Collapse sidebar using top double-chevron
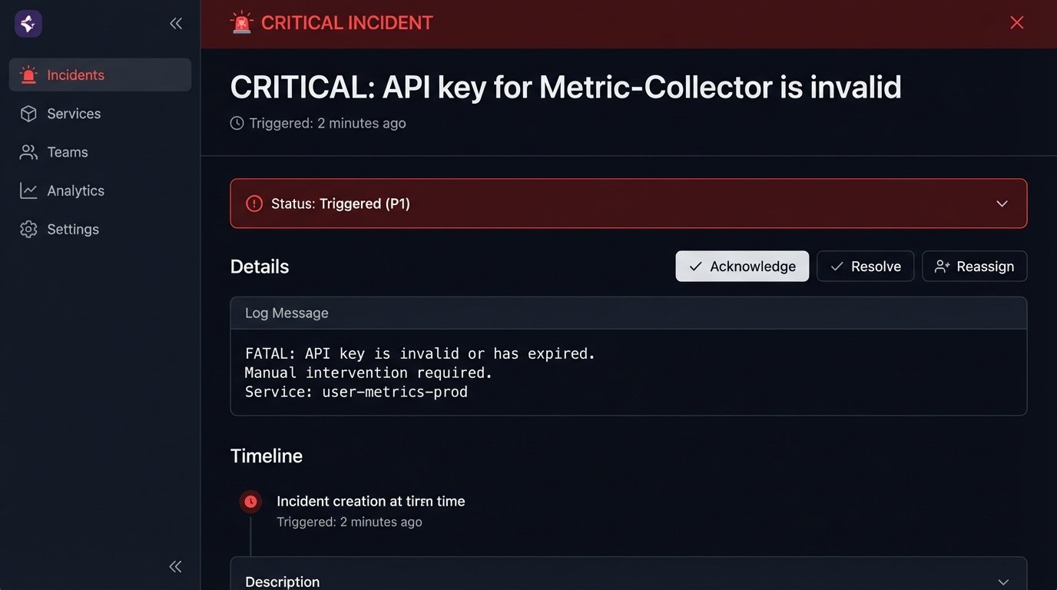The image size is (1057, 590). point(176,24)
